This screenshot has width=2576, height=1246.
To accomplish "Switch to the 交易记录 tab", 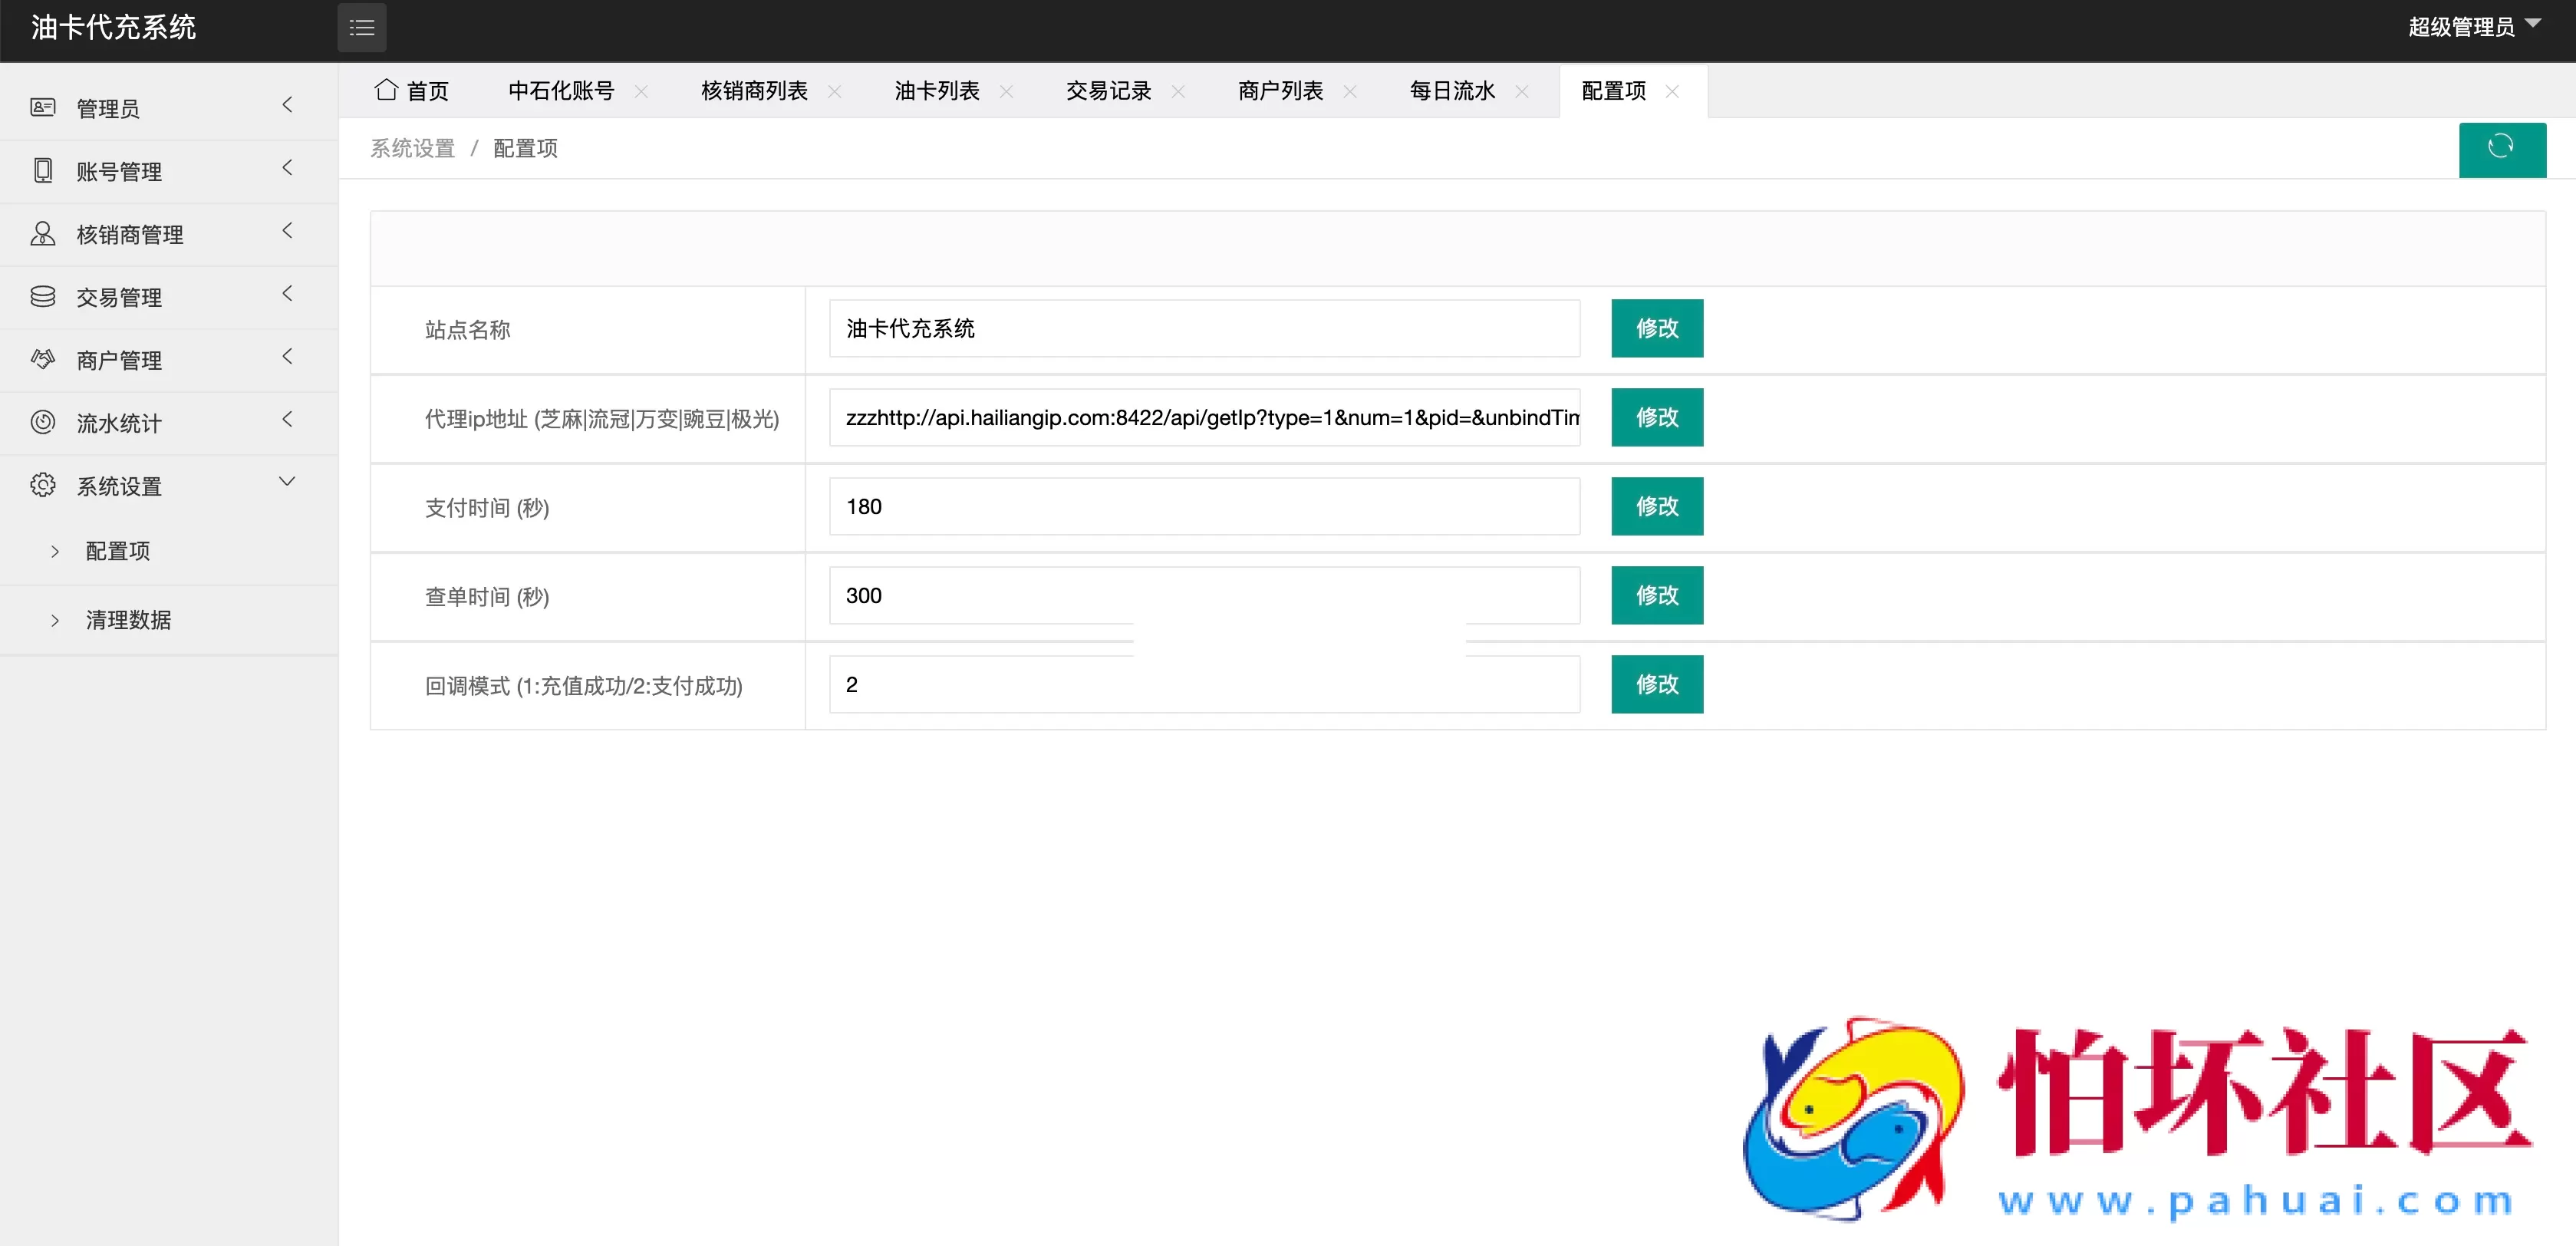I will [x=1108, y=90].
